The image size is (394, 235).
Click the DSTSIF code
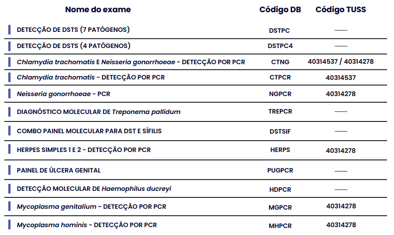[x=280, y=131]
